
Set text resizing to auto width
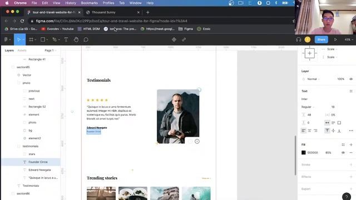click(x=327, y=123)
